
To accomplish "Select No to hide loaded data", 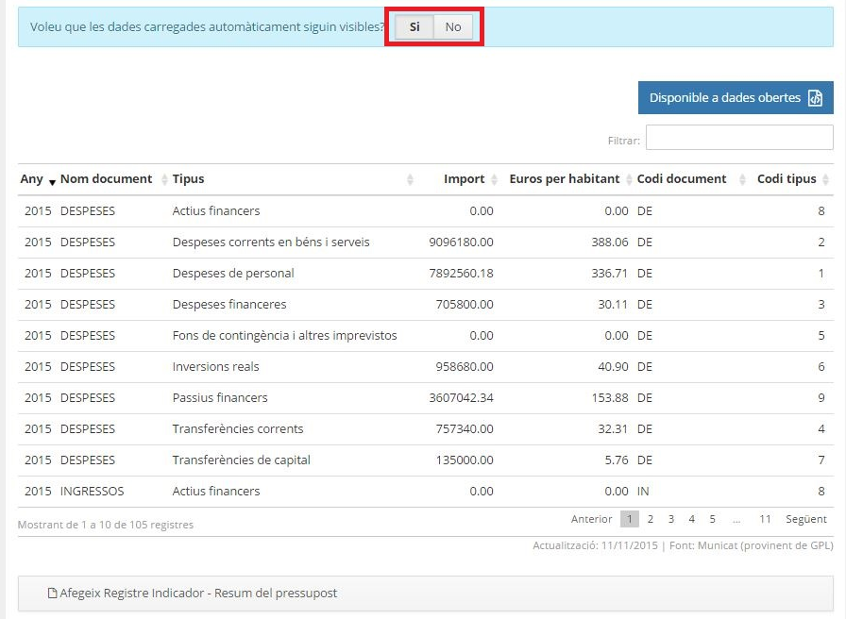I will pos(453,26).
